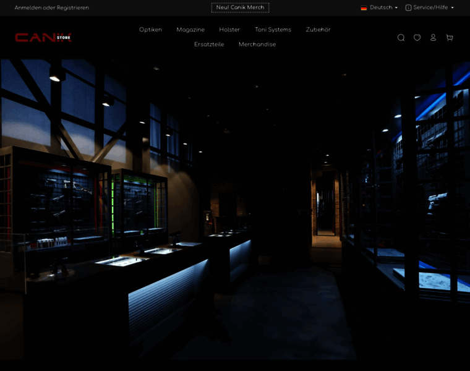Image resolution: width=470 pixels, height=371 pixels.
Task: Open the Optiken menu item
Action: tap(150, 30)
